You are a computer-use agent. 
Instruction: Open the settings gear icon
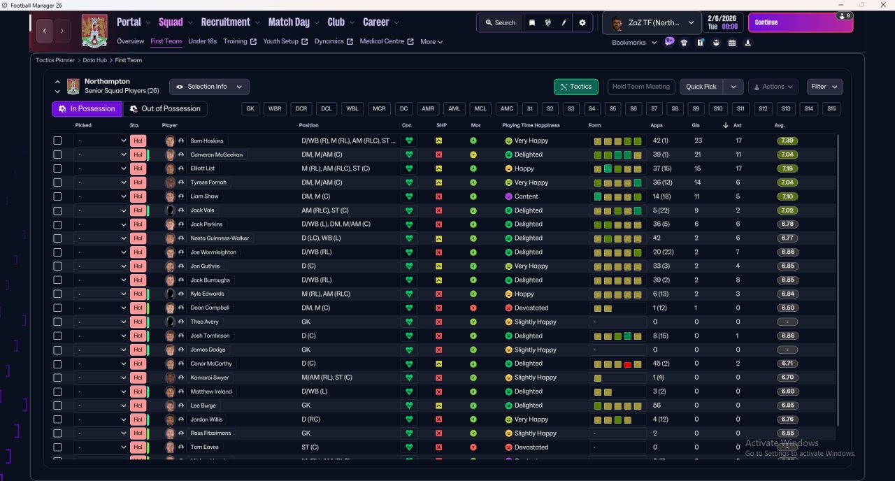point(582,22)
